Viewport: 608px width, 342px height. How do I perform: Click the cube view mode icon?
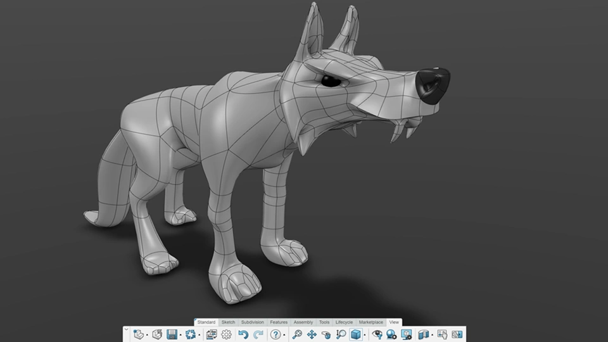coord(355,334)
